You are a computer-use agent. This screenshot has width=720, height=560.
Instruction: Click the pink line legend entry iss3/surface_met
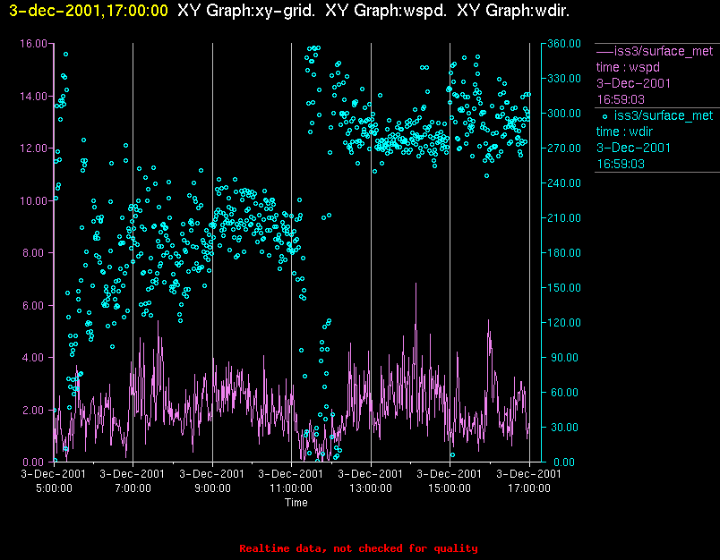(655, 51)
